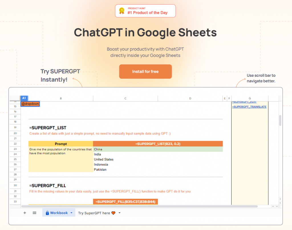Click the SUPERGPT_FILL description text

(x=110, y=191)
